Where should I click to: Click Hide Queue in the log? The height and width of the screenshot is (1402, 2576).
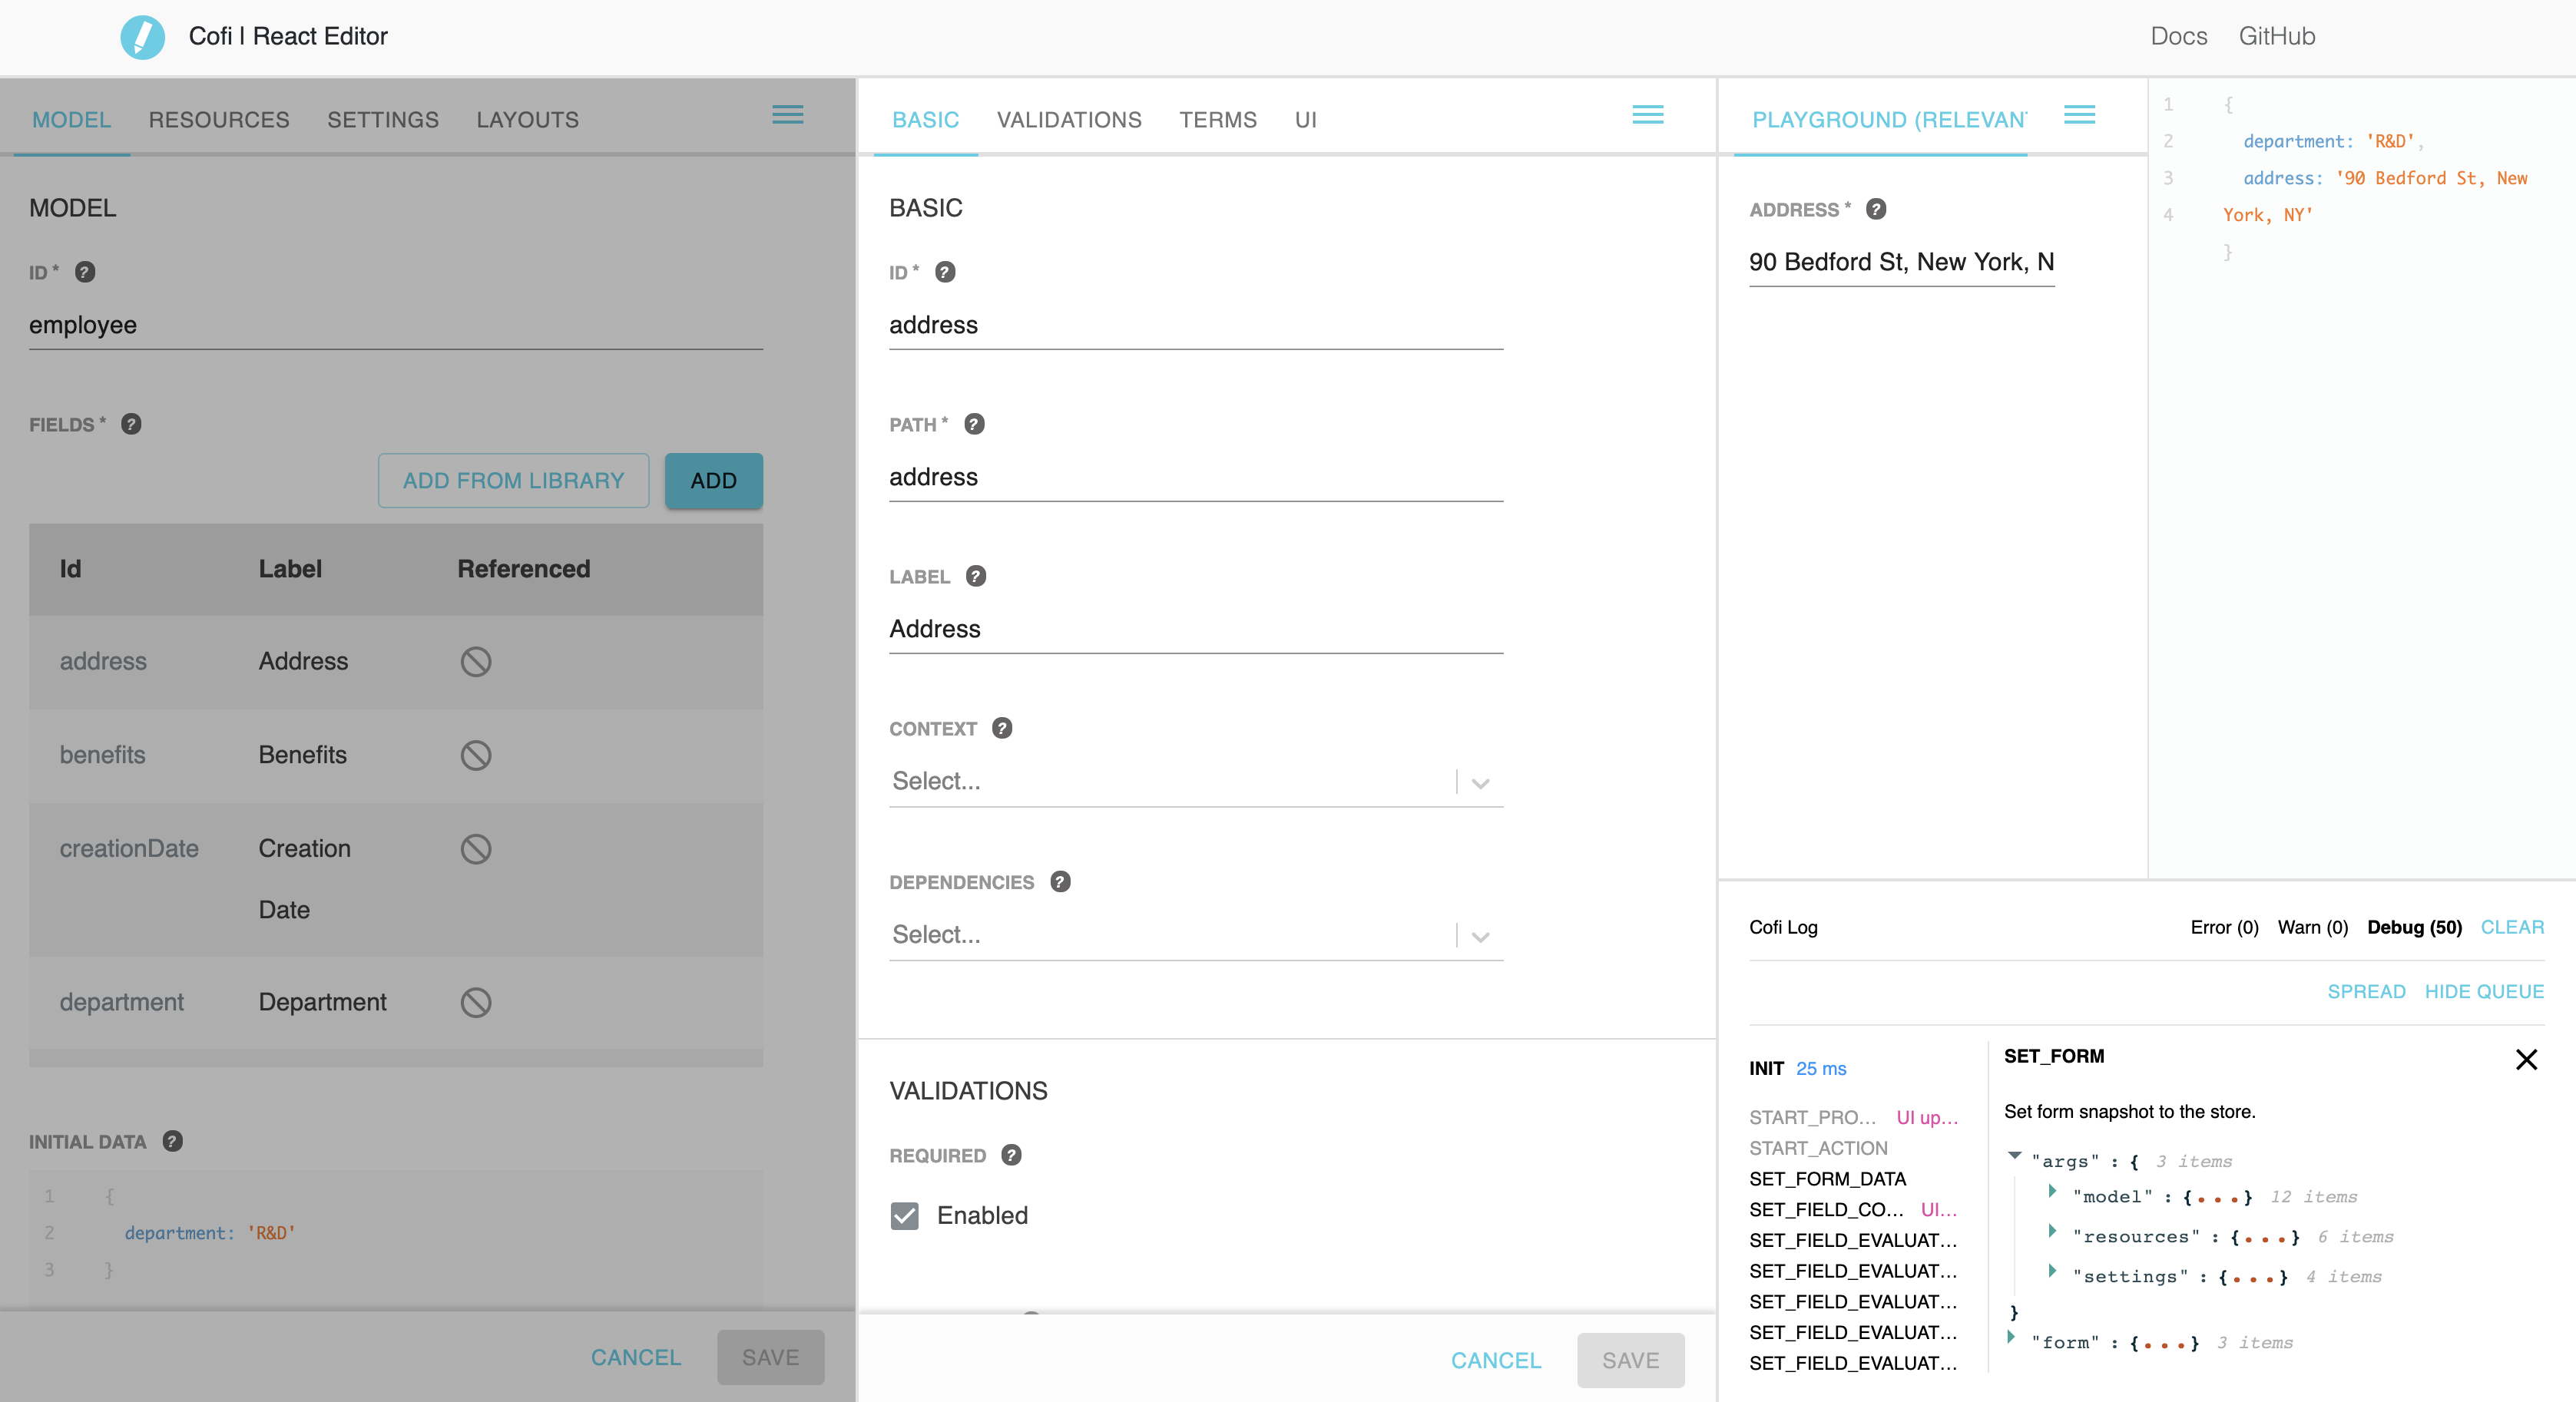[2484, 991]
